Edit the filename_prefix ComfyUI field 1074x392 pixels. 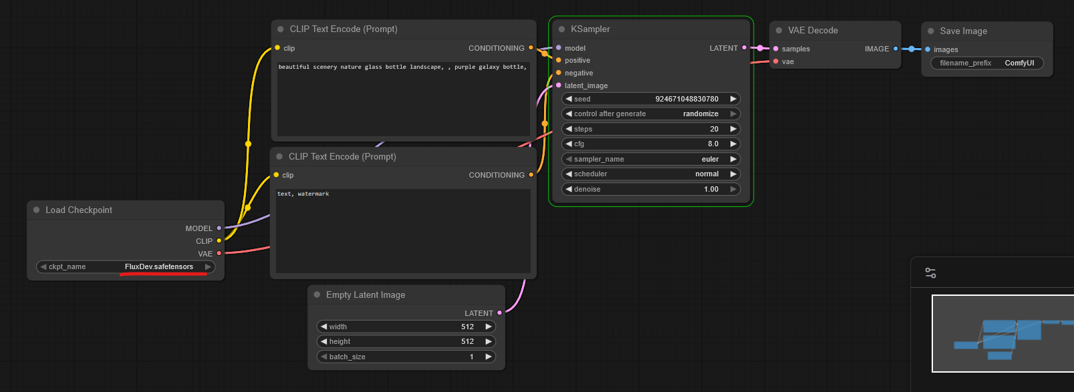(986, 63)
